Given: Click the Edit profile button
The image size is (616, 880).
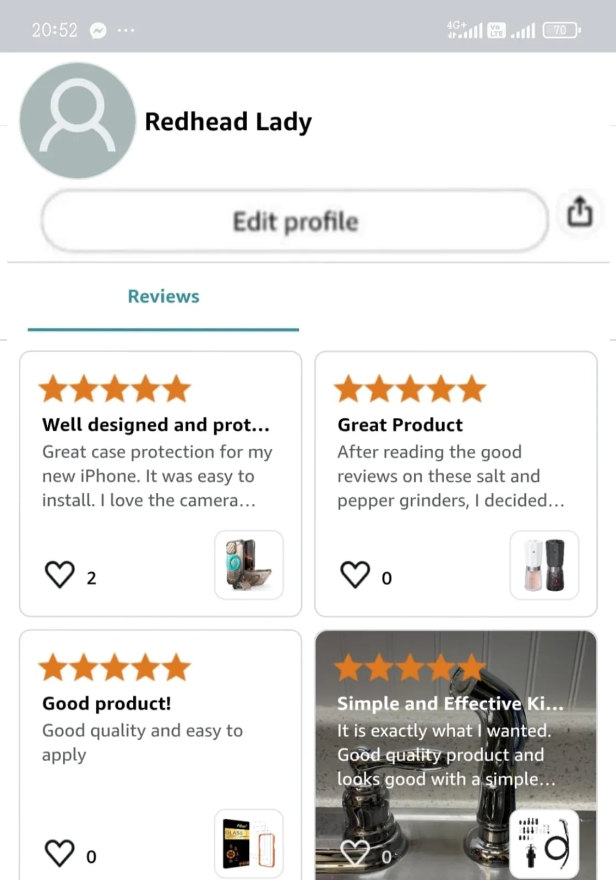Looking at the screenshot, I should click(295, 221).
